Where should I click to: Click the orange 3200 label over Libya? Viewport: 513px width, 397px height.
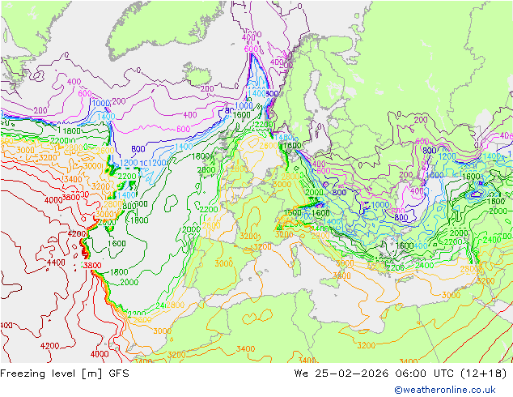(366, 345)
